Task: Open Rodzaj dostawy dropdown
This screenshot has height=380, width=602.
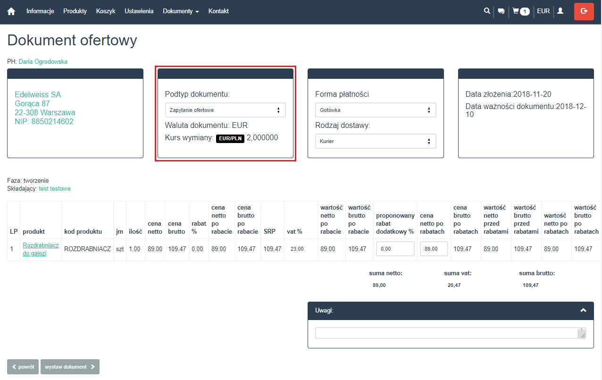Action: (x=376, y=141)
